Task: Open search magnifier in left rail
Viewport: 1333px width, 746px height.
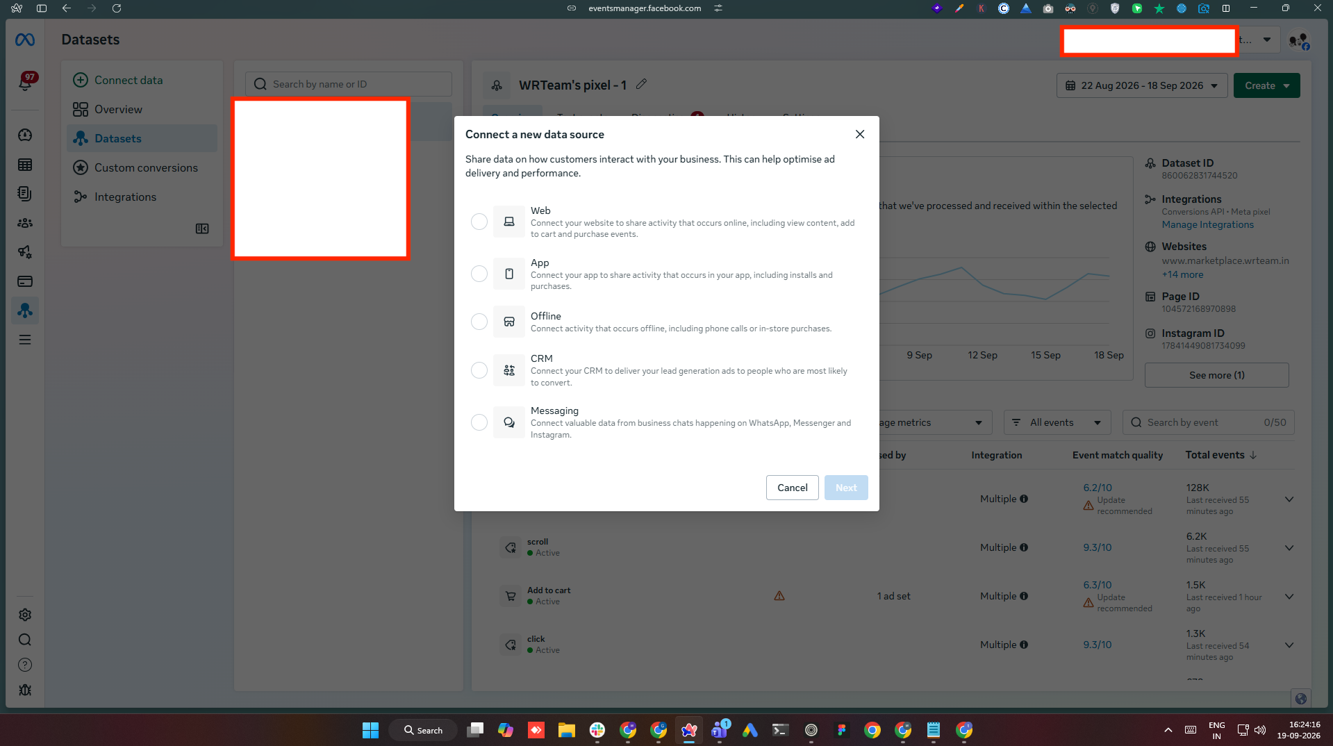Action: (x=25, y=640)
